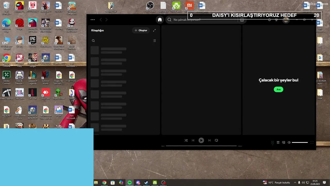Mute Spotify with the speaker icon
Screen dimensions: 330x186
[289, 142]
